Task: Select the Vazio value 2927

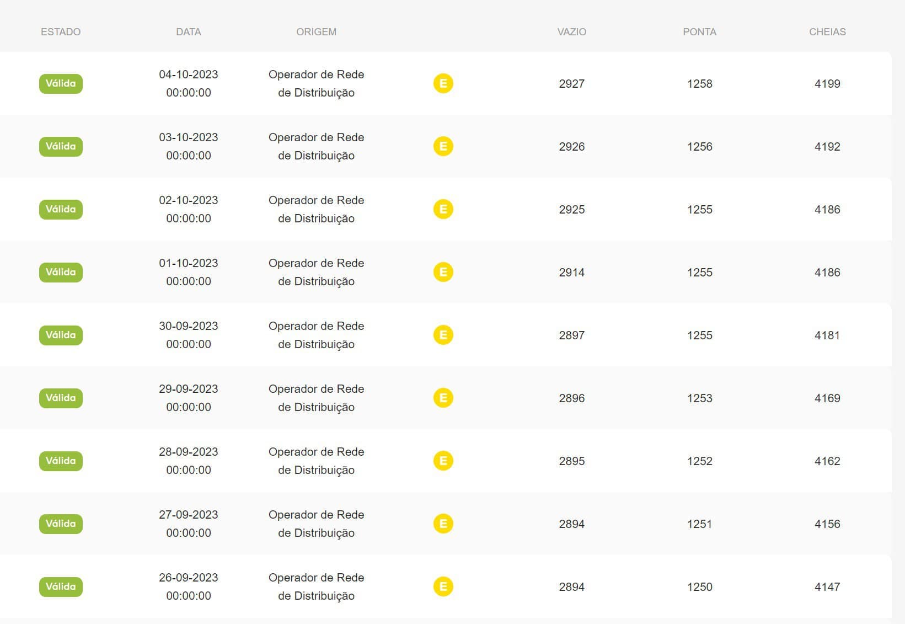Action: (572, 84)
